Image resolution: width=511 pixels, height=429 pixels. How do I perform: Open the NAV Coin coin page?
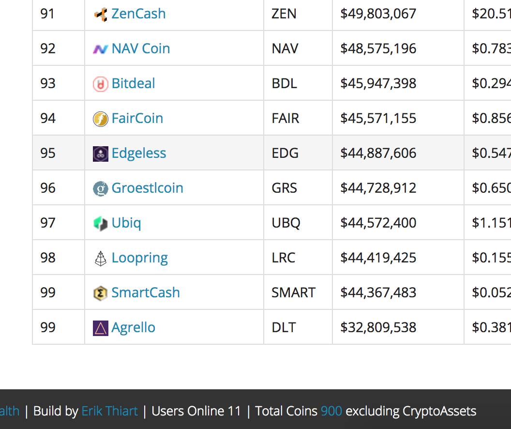click(x=140, y=48)
